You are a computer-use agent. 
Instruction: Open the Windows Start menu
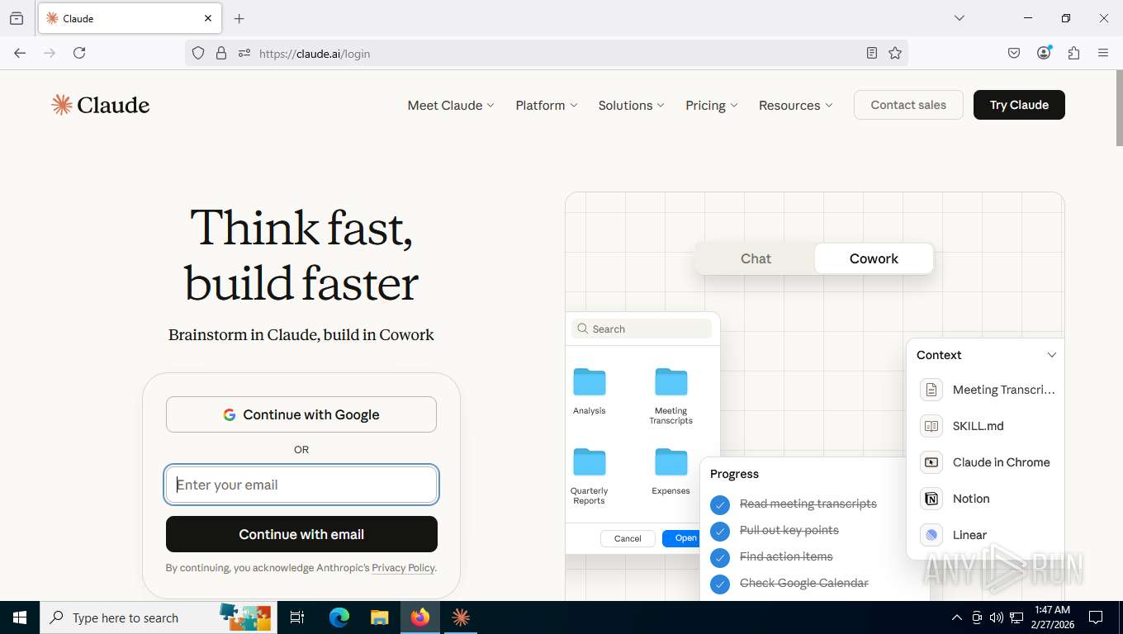[x=20, y=617]
